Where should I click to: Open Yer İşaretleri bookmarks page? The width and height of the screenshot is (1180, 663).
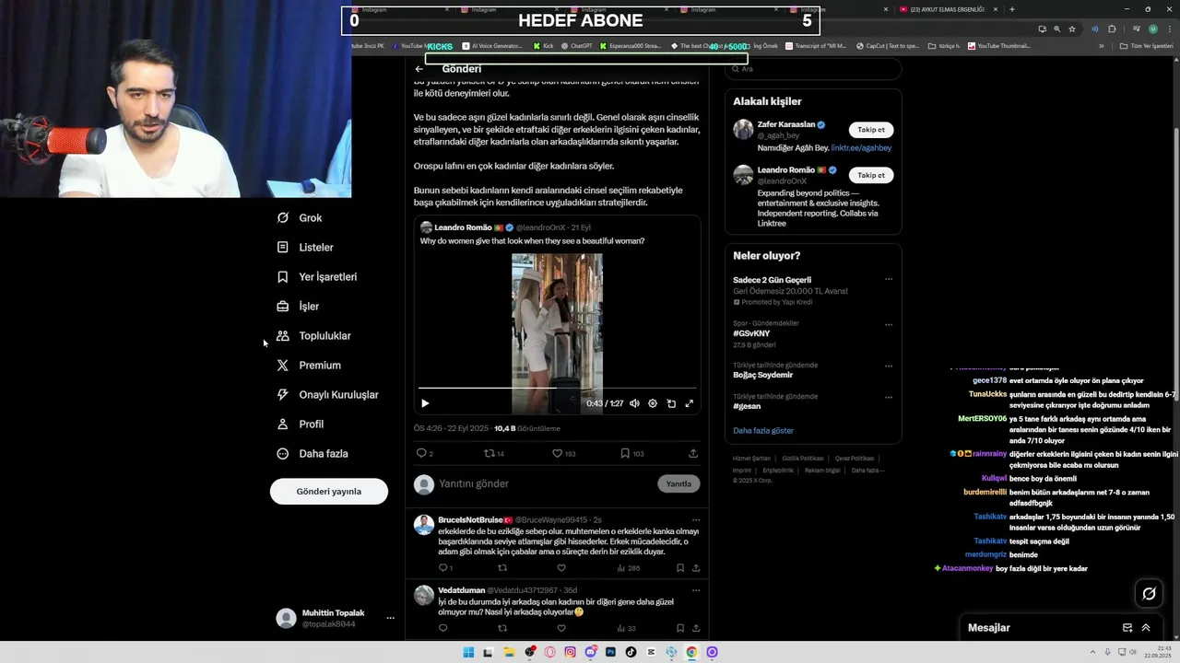click(317, 277)
